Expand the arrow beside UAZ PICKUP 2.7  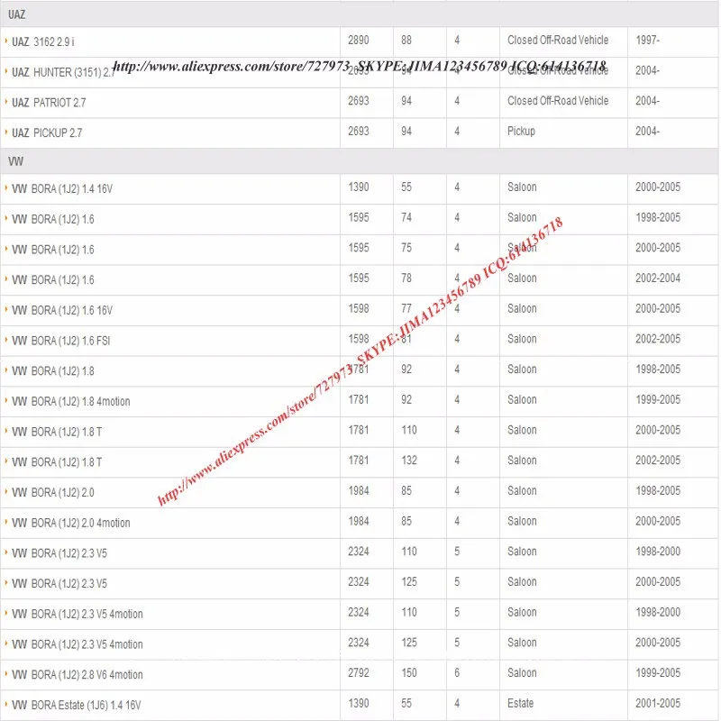pyautogui.click(x=6, y=132)
